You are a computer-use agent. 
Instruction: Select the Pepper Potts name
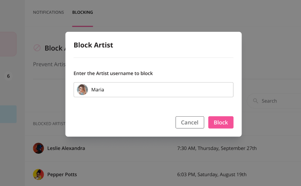[x=62, y=174]
